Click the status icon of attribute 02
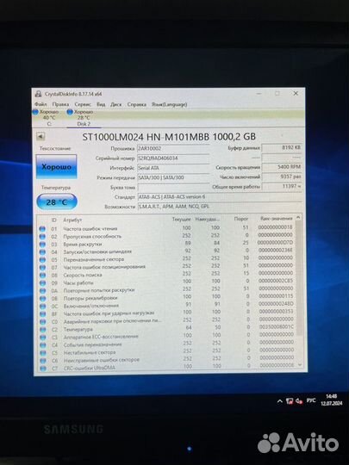Viewport: 349px width, 465px height. 42,237
